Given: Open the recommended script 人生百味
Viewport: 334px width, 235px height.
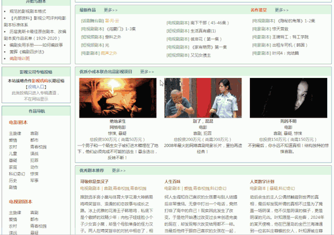Looking at the screenshot, I should point(173,182).
